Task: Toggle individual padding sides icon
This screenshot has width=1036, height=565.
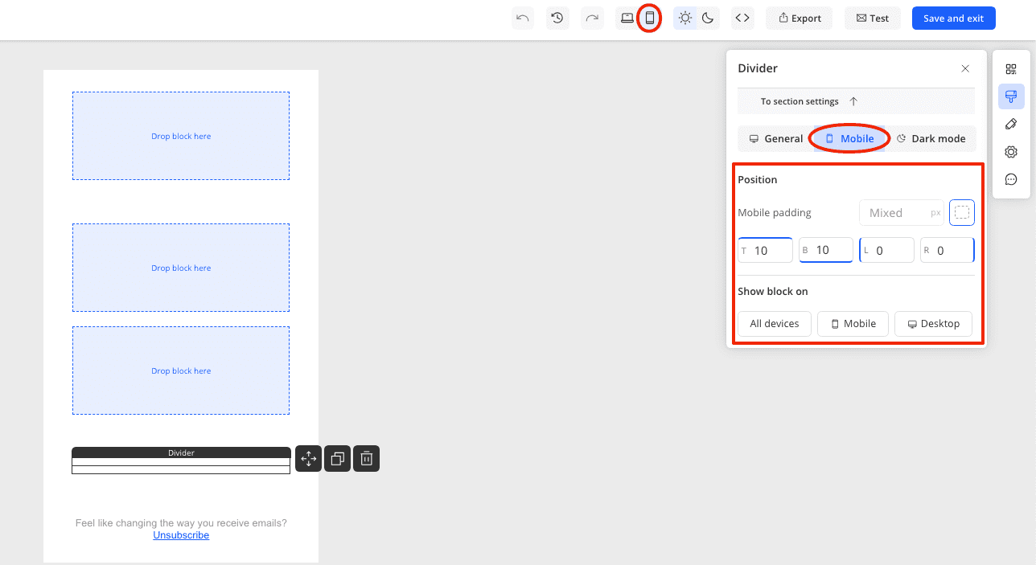Action: 962,213
